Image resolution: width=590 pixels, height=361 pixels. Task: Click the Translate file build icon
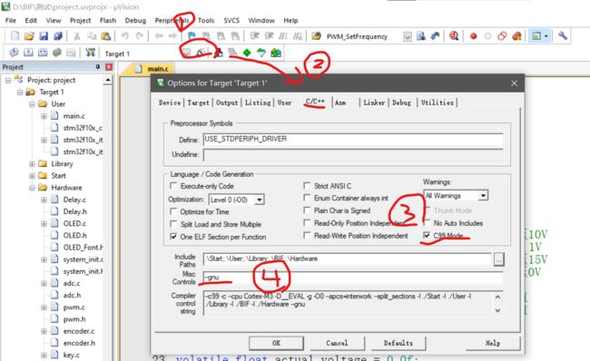click(x=14, y=53)
